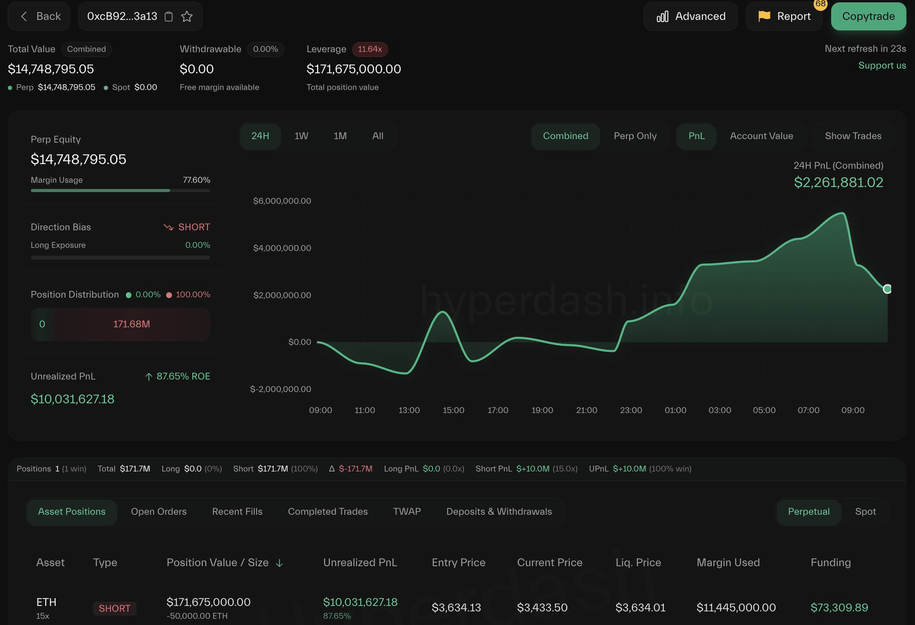Screen dimensions: 915x625
Task: Click the Back arrow button
Action: tap(39, 16)
